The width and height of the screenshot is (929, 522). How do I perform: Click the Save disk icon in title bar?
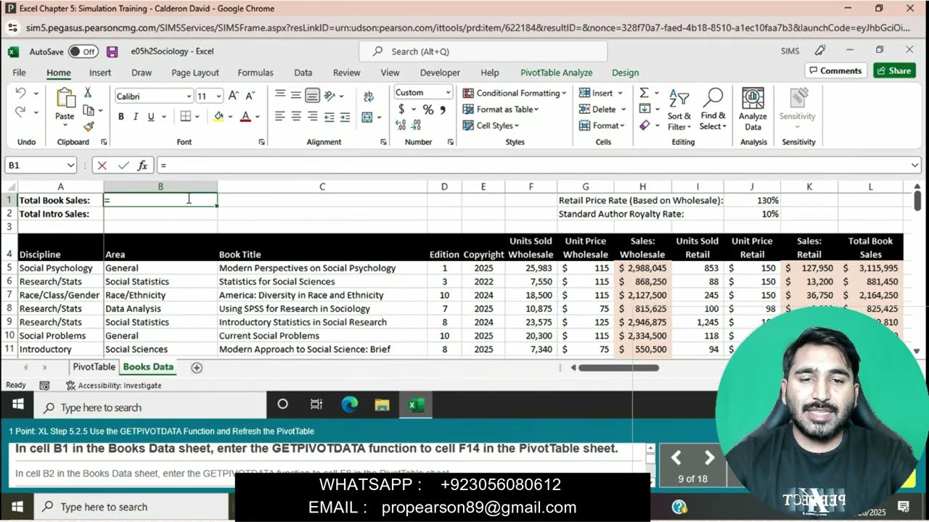112,51
